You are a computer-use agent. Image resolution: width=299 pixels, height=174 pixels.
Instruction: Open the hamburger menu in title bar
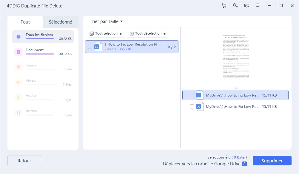(x=258, y=5)
